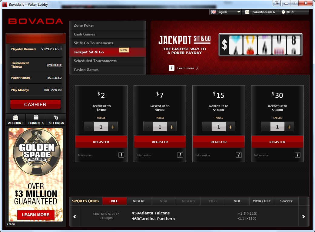Screen dimensions: 315x232
Task: Click the Bovada logo at top left
Action: point(35,21)
